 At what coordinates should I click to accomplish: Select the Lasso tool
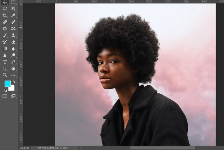pyautogui.click(x=5, y=9)
